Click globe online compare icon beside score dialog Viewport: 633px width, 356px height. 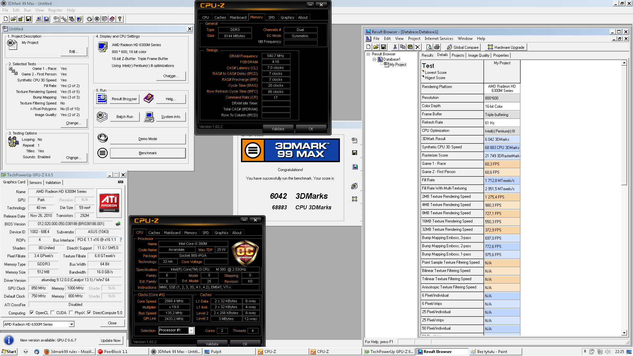(x=354, y=186)
